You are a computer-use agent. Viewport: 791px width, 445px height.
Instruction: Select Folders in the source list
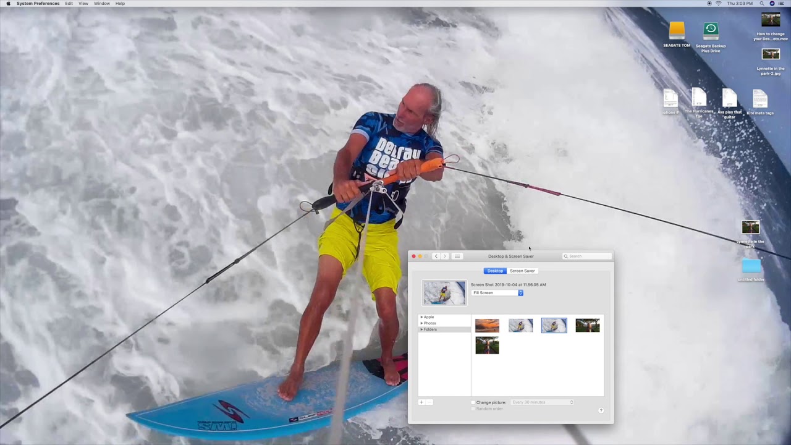[x=430, y=329]
